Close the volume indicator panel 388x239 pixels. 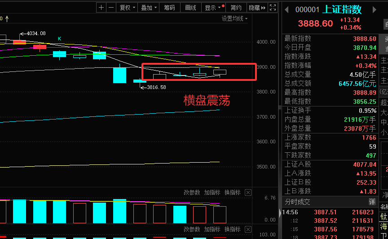pos(248,192)
